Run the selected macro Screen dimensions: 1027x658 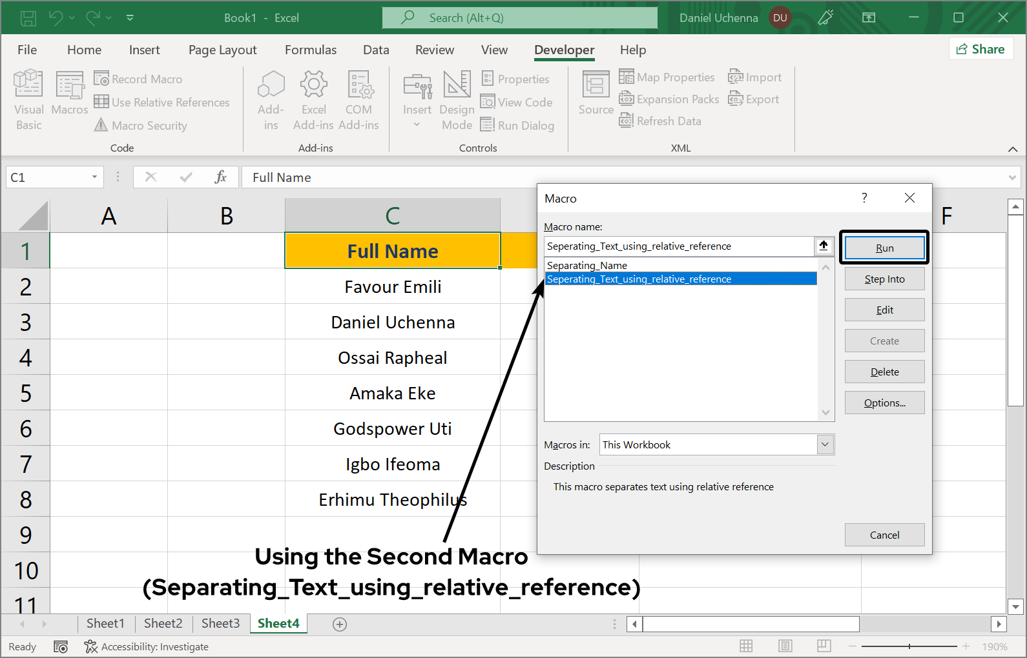[x=884, y=248]
